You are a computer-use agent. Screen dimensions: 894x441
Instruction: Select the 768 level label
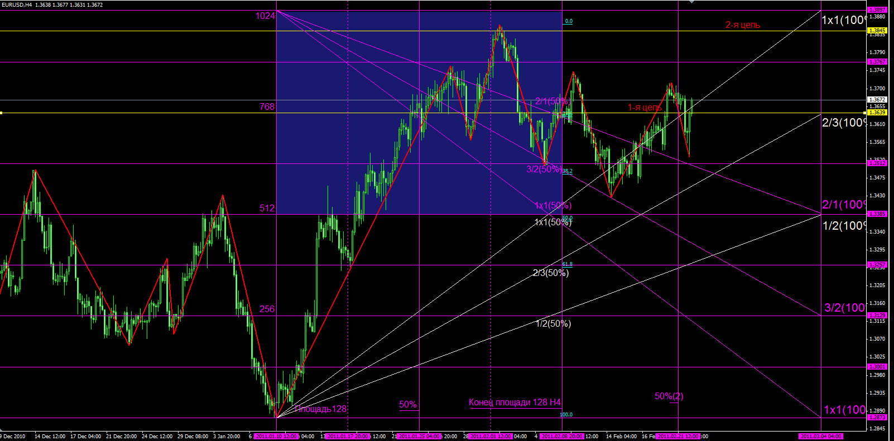tap(267, 107)
